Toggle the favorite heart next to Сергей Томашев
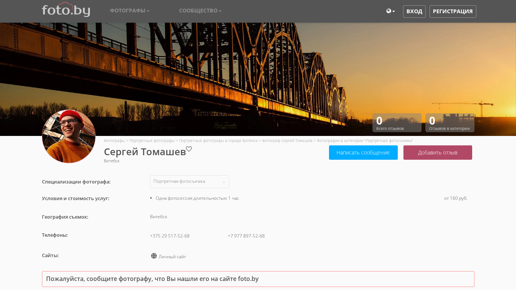Image resolution: width=516 pixels, height=290 pixels. (x=189, y=149)
